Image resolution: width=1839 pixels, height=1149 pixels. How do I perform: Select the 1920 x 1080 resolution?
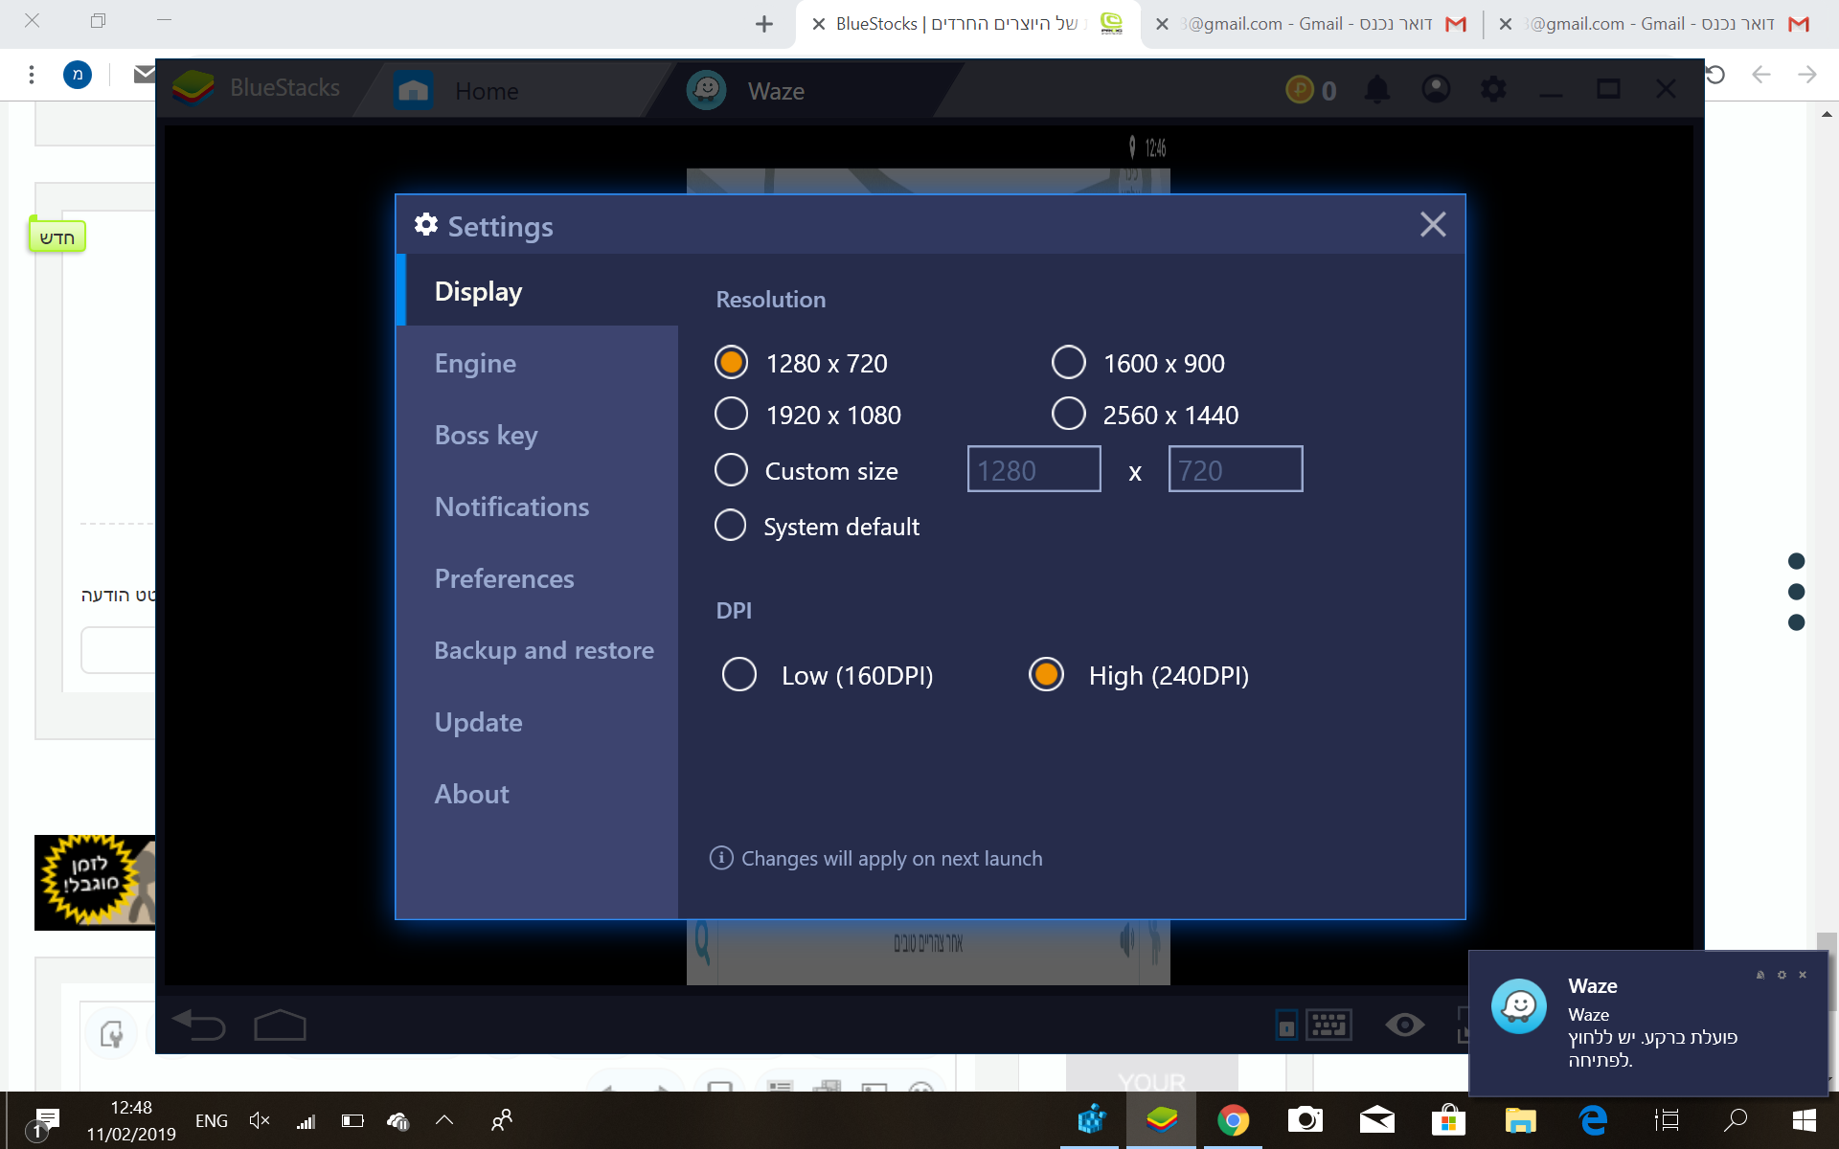pos(731,415)
